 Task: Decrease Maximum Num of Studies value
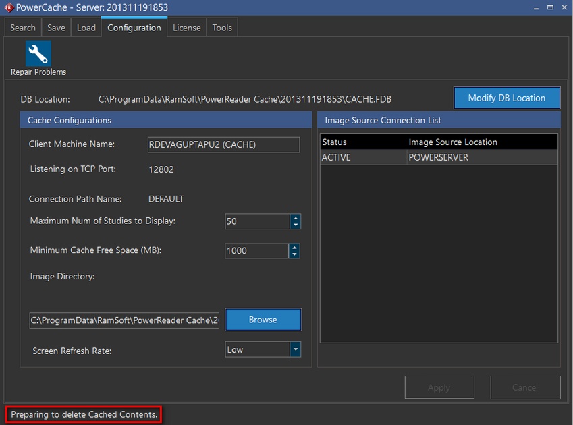click(x=295, y=225)
